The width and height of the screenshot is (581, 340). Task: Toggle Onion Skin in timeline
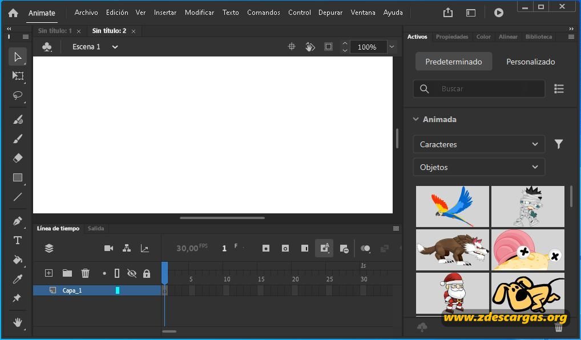[365, 249]
